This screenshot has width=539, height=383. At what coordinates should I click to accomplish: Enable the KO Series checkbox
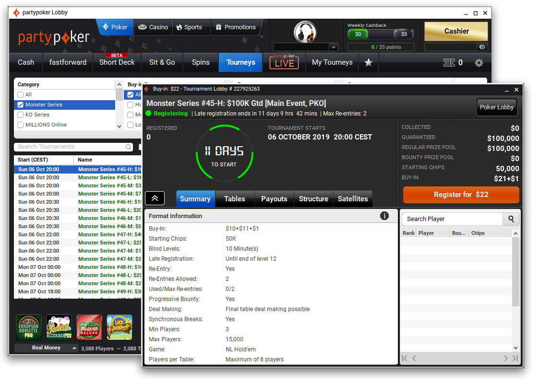(20, 115)
